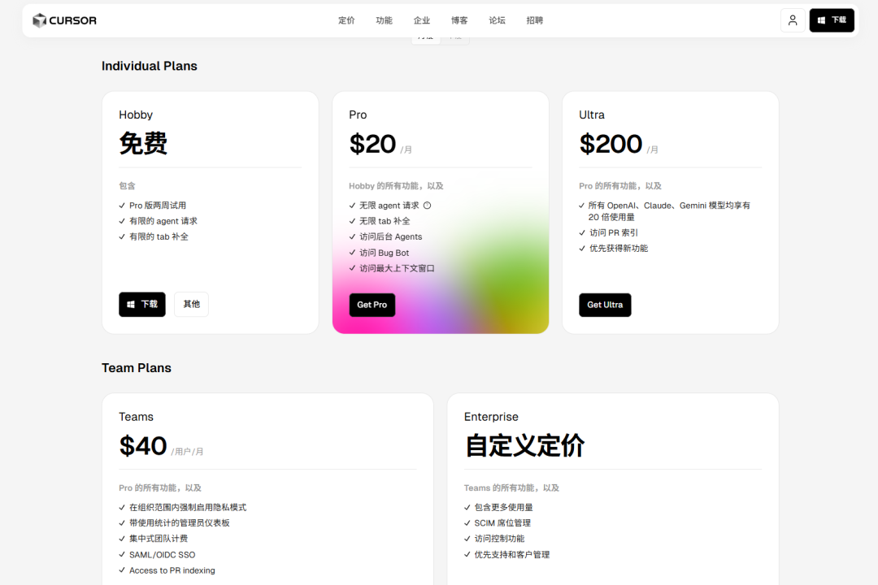Viewport: 878px width, 585px height.
Task: Click the 'SAML/OIDC SSO' feature text
Action: [x=163, y=555]
